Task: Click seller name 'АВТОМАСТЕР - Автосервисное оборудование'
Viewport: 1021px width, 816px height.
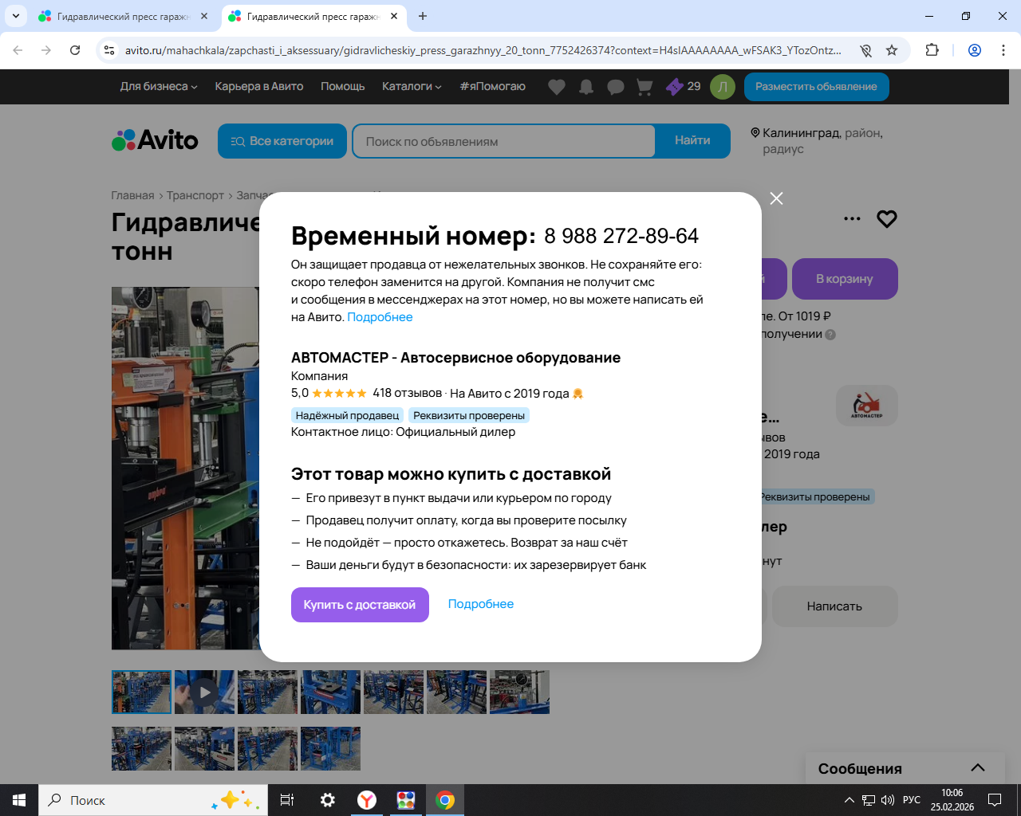Action: pyautogui.click(x=455, y=358)
